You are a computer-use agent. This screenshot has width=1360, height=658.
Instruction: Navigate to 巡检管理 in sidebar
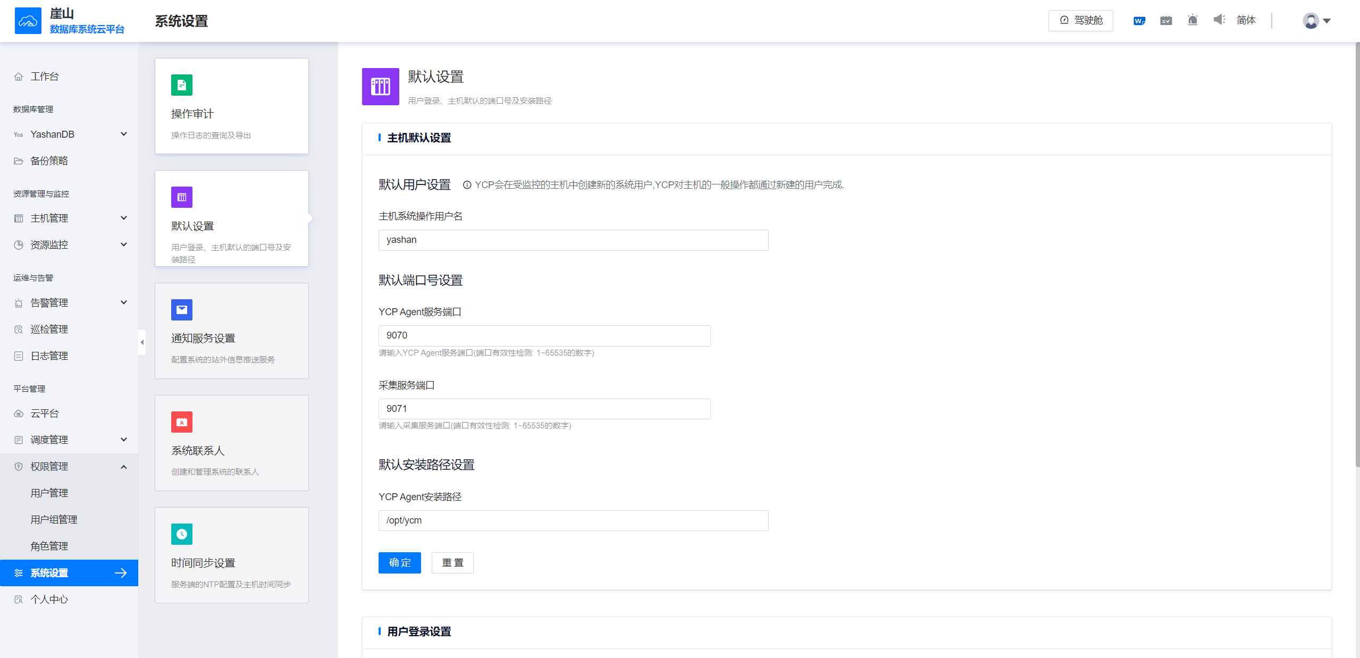pyautogui.click(x=49, y=328)
